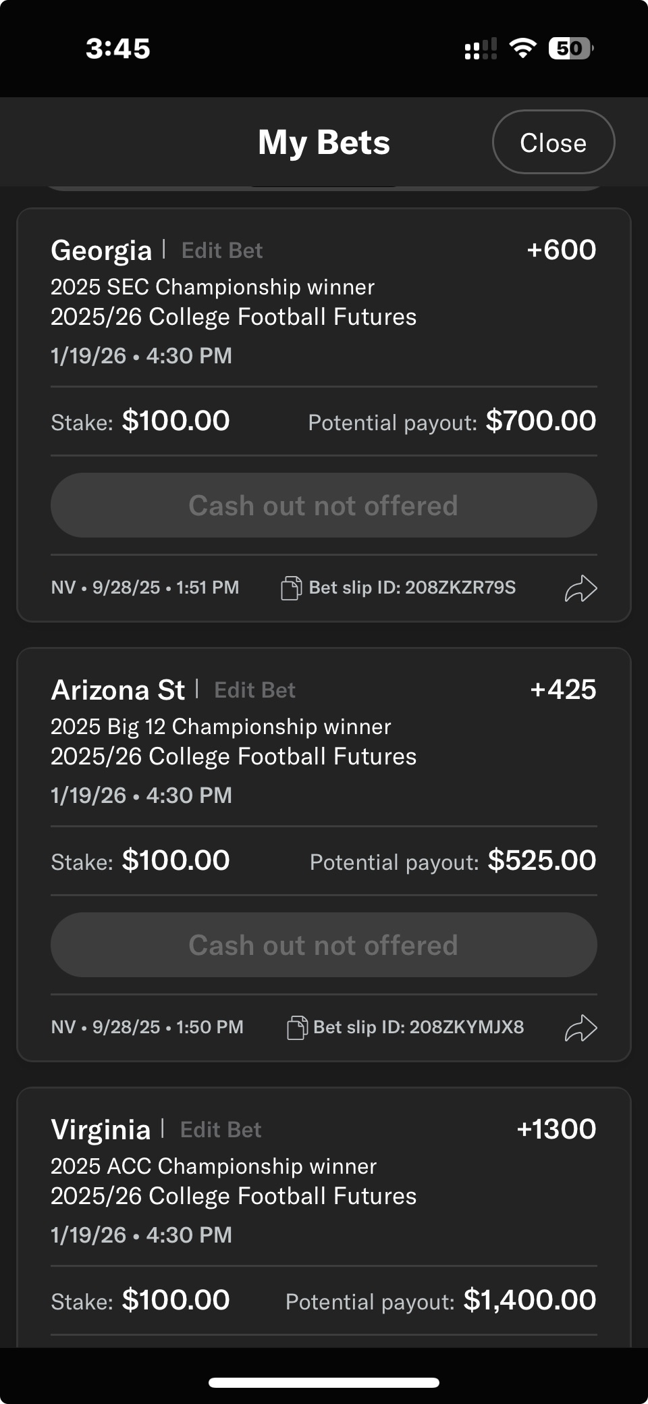Tap Georgia's 'Cash out not offered' button
This screenshot has width=648, height=1404.
tap(323, 505)
